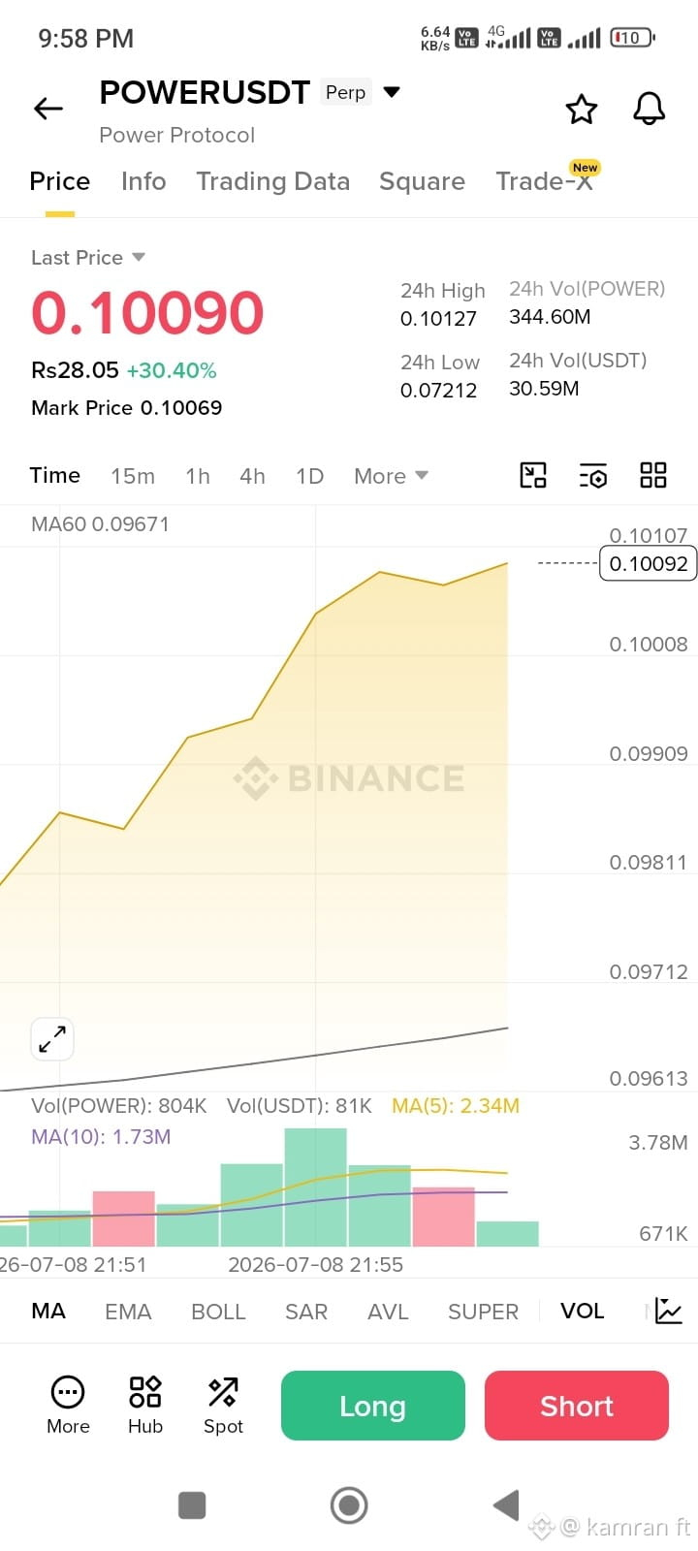
Task: Toggle the MA indicator
Action: click(48, 1311)
